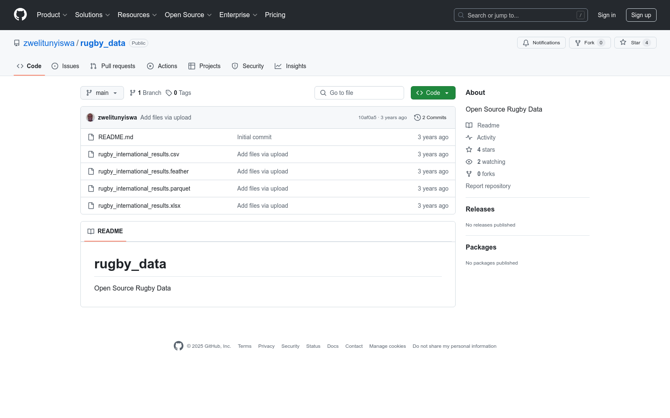Viewport: 670px width, 418px height.
Task: Click the book icon in README tab
Action: point(91,231)
